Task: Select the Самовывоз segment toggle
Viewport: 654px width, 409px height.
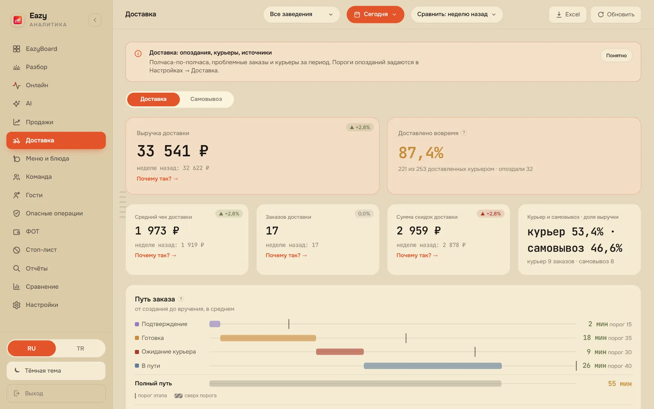Action: pyautogui.click(x=206, y=99)
